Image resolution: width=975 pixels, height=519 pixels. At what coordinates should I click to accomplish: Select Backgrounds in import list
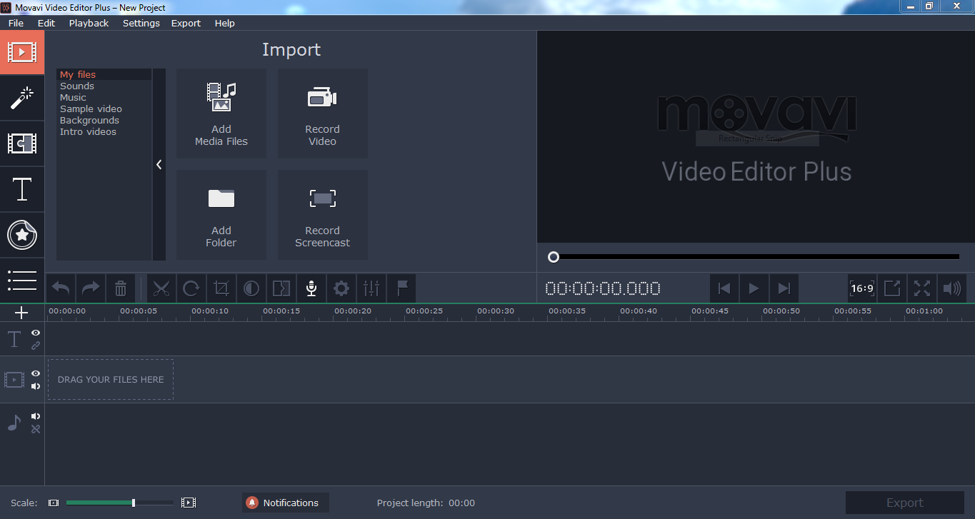click(104, 120)
